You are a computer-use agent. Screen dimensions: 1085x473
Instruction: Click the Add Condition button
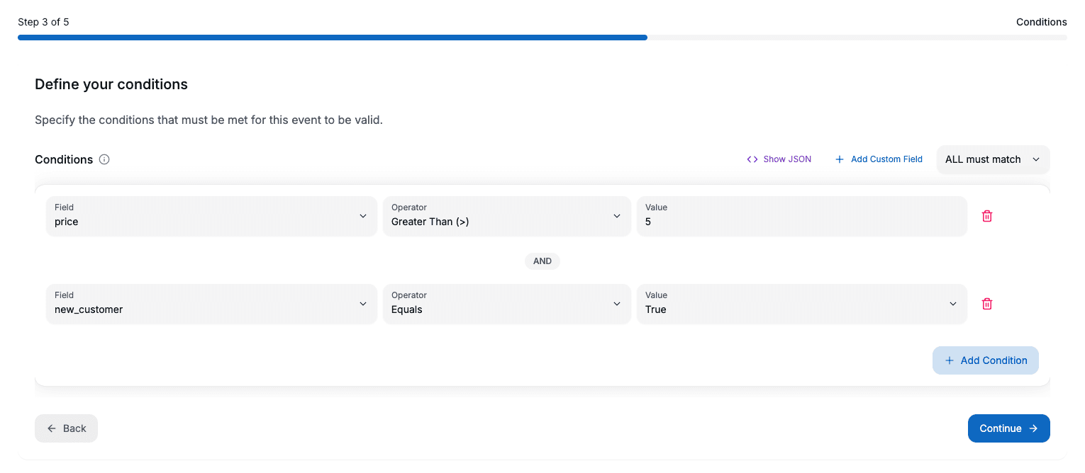pyautogui.click(x=985, y=360)
